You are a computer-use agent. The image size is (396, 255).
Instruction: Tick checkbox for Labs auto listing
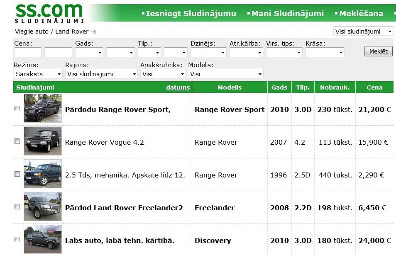click(x=17, y=239)
